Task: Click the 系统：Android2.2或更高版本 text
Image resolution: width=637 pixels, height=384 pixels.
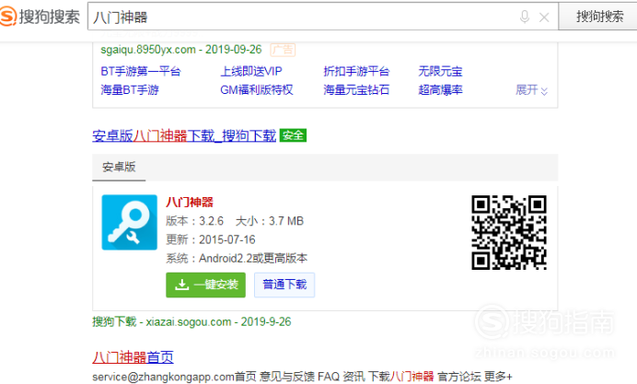Action: 237,259
